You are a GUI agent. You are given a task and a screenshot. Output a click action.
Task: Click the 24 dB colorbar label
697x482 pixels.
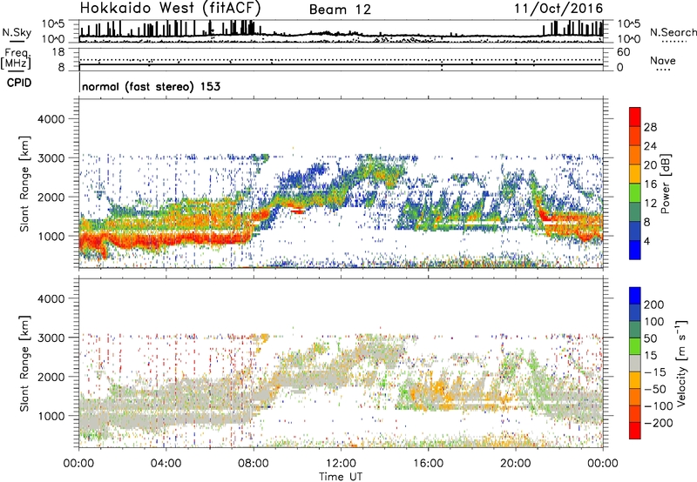(650, 146)
